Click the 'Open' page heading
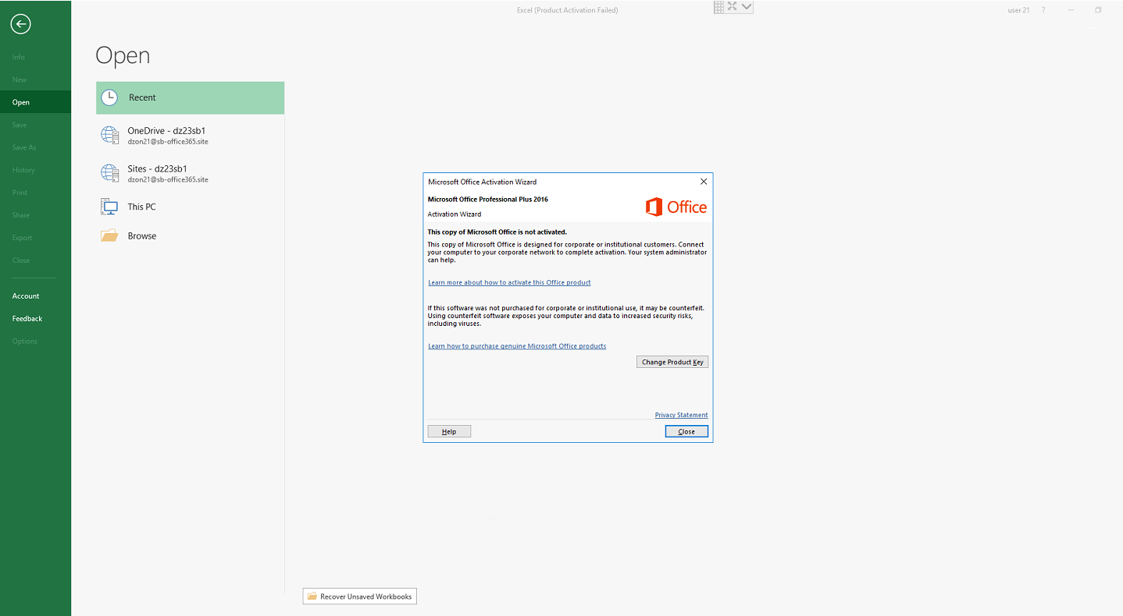The image size is (1123, 616). point(123,55)
